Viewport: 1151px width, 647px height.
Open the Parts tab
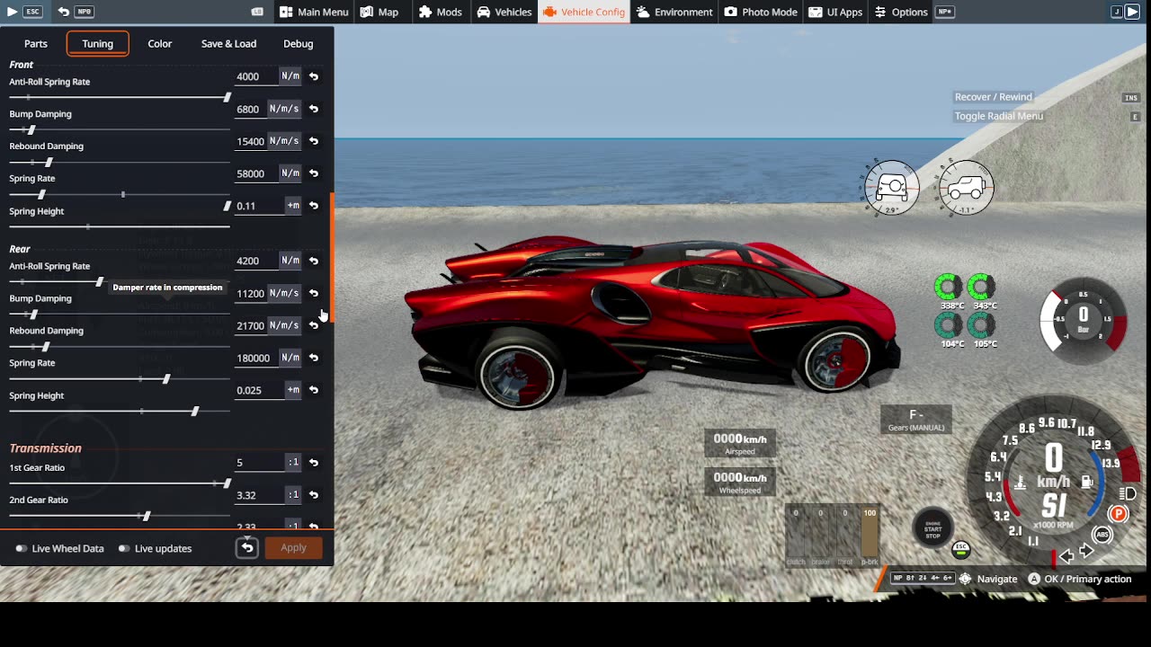[x=36, y=43]
